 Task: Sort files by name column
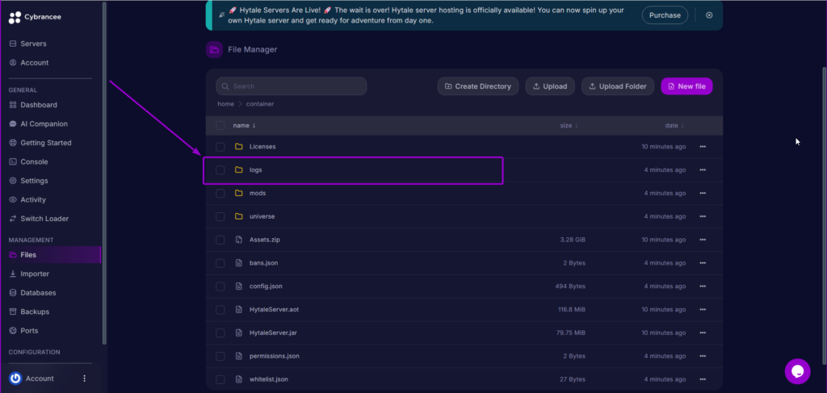(244, 126)
